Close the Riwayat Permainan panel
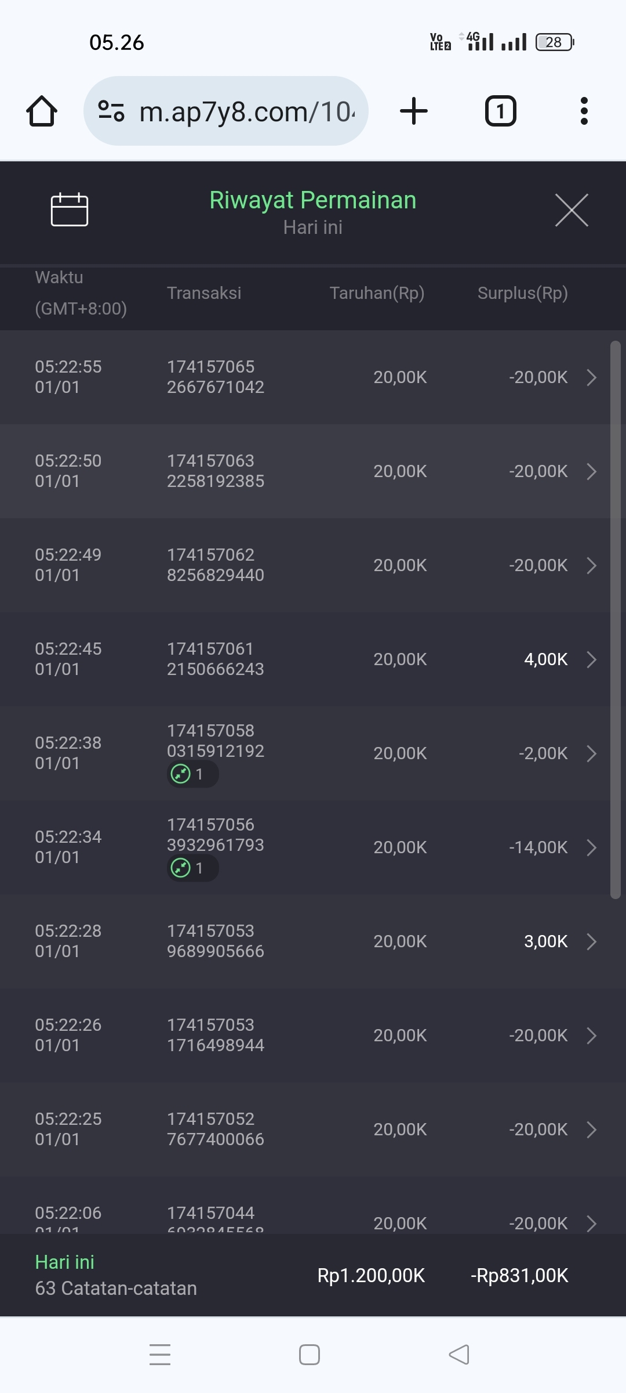The height and width of the screenshot is (1393, 626). pyautogui.click(x=572, y=210)
